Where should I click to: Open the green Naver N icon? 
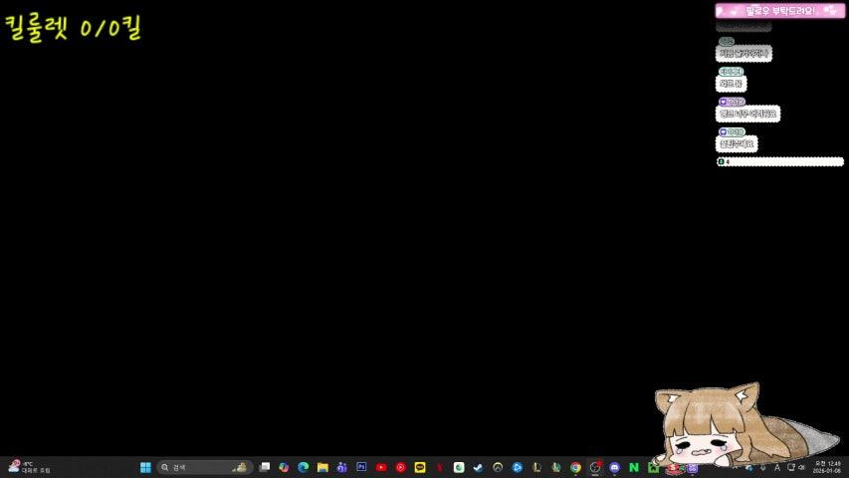tap(633, 467)
